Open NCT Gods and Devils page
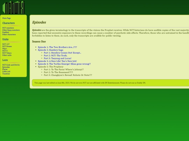 click(11, 65)
